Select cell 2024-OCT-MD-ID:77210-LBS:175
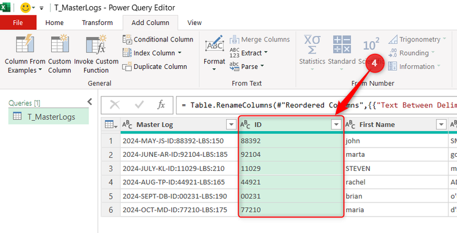Image resolution: width=457 pixels, height=233 pixels. [179, 210]
